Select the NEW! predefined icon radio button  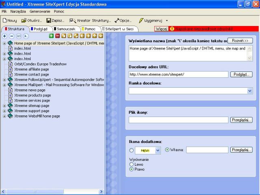click(131, 150)
